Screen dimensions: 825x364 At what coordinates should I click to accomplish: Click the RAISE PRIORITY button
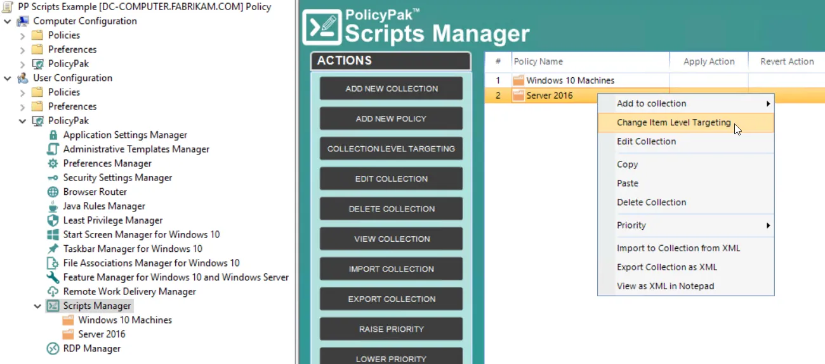(x=391, y=329)
